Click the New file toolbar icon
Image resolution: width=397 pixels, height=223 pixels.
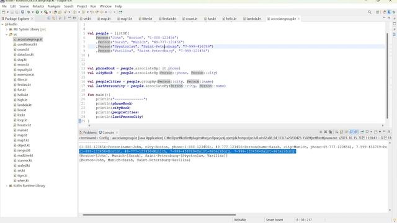pos(3,12)
